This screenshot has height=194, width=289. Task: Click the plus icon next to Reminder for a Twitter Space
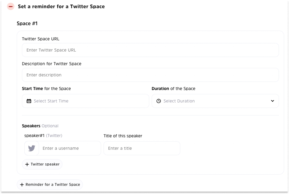pos(22,185)
